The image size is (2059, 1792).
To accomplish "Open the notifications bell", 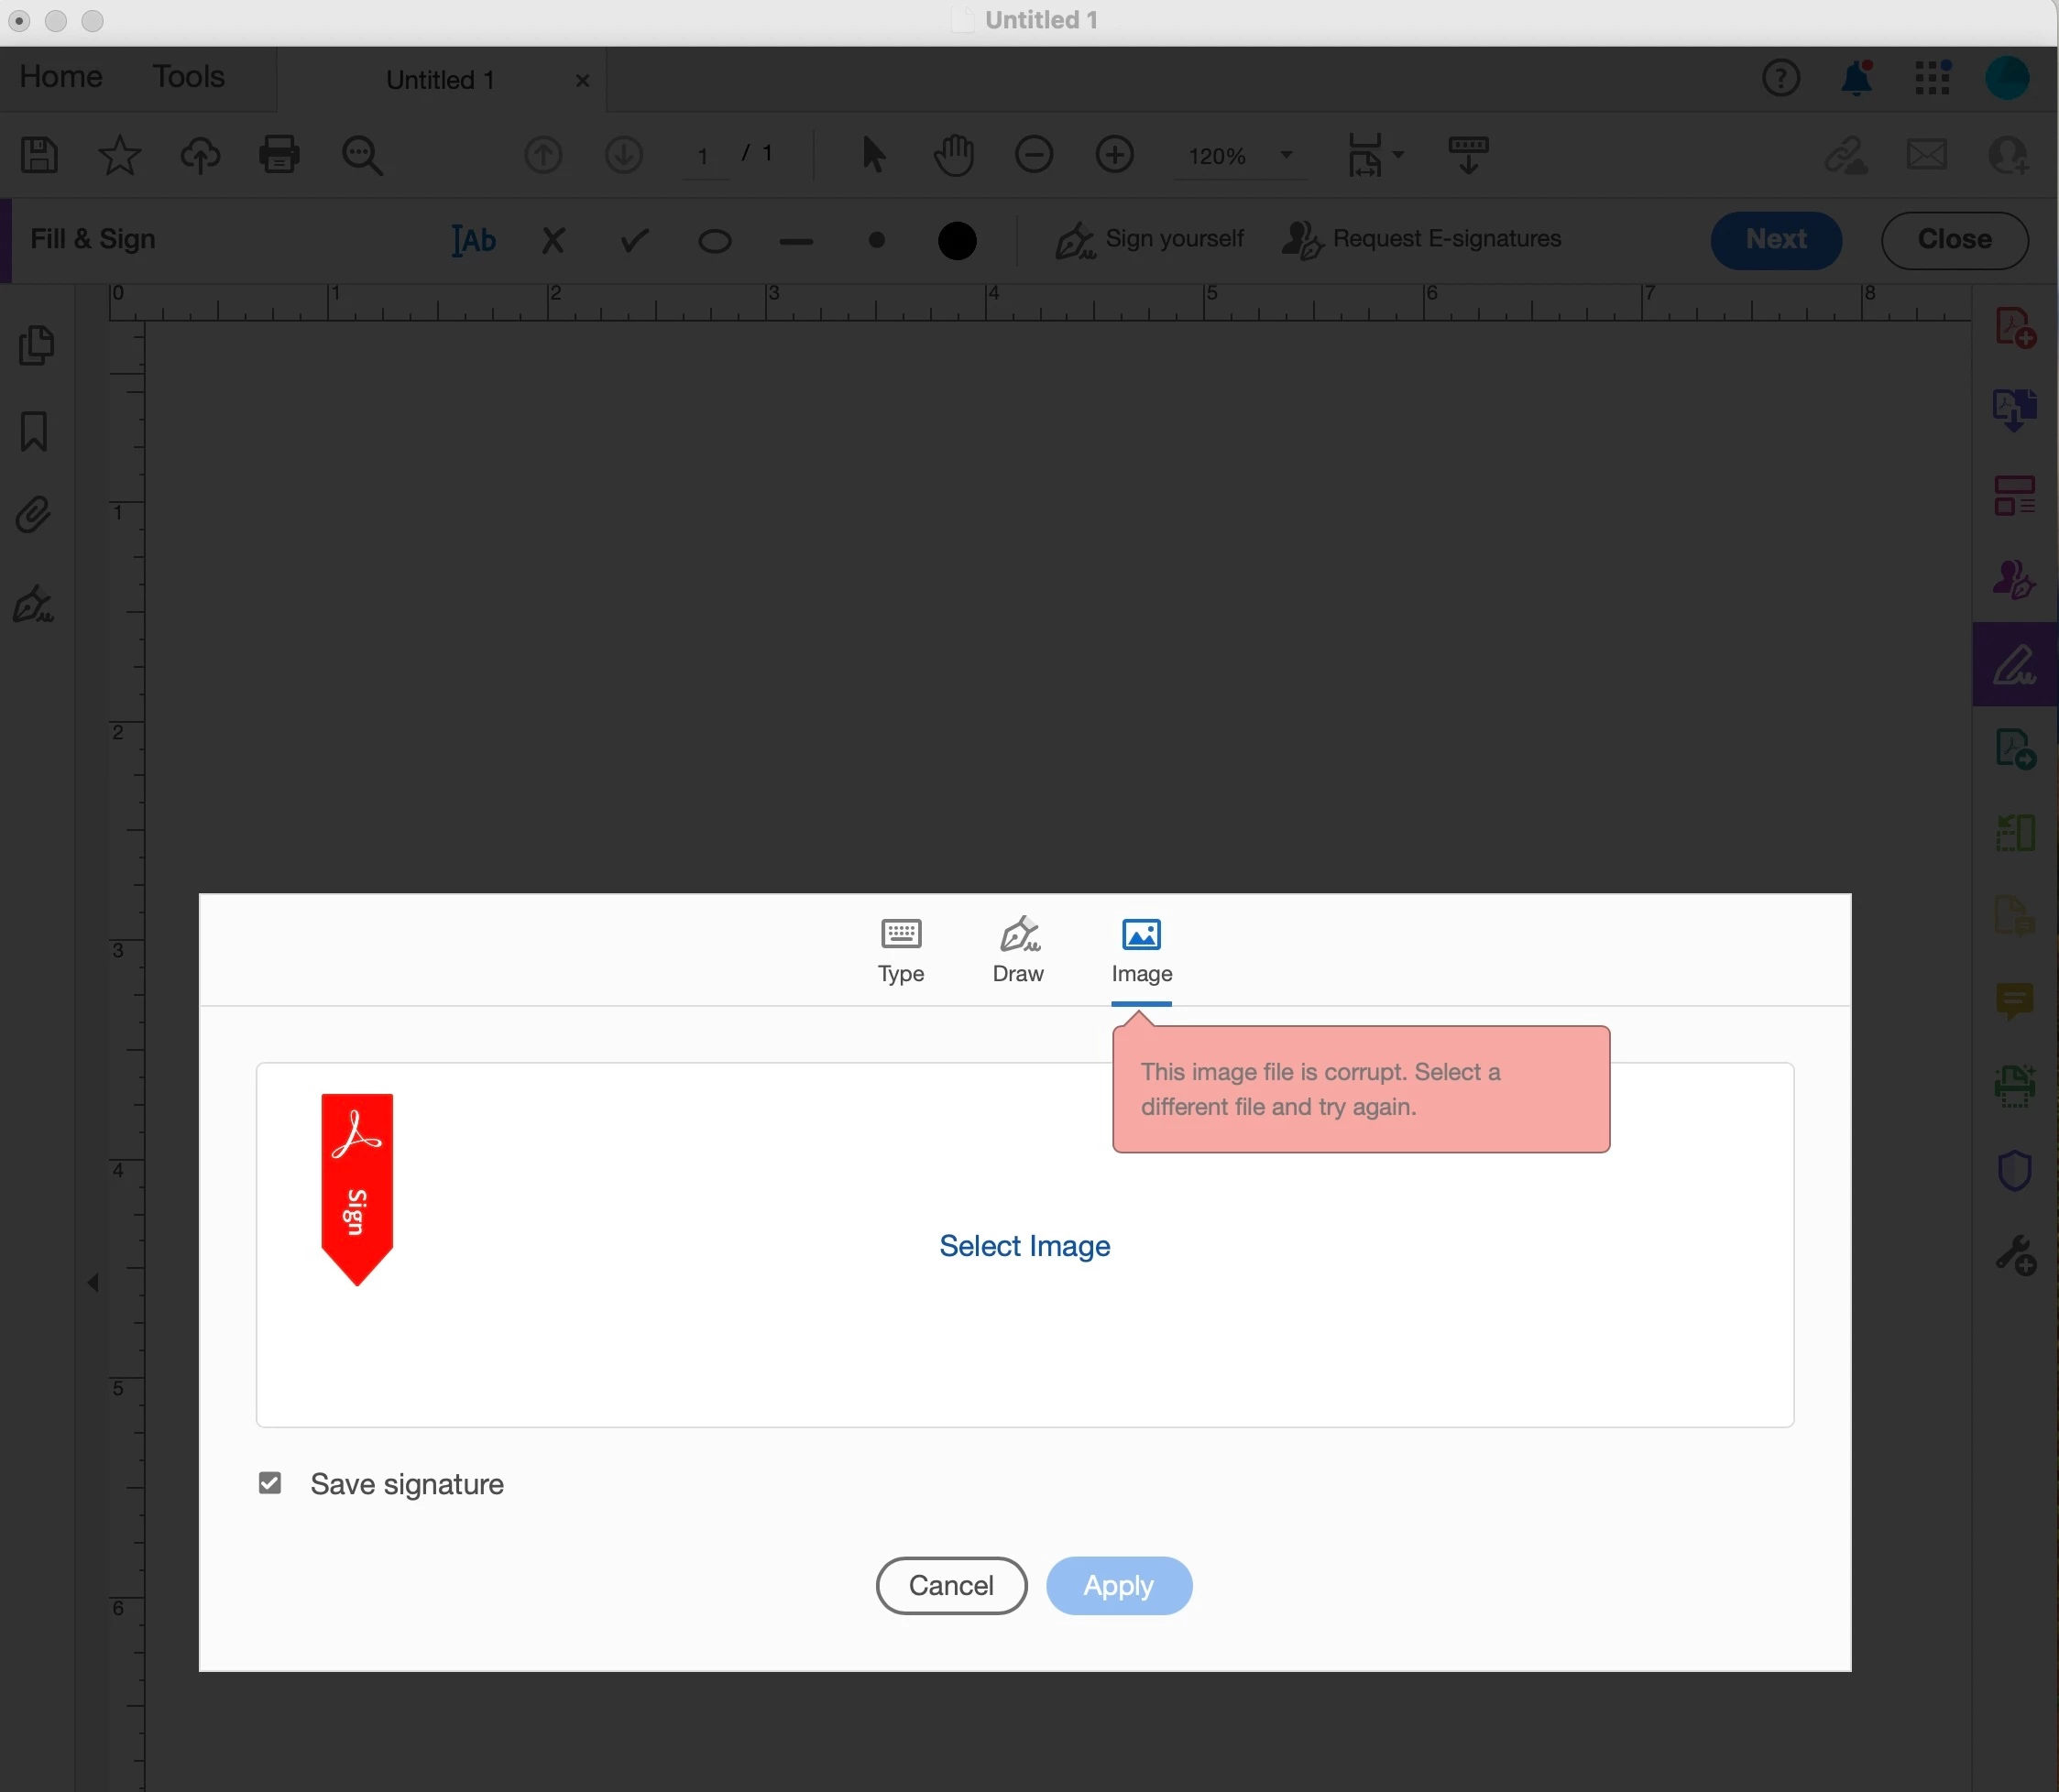I will pos(1856,78).
